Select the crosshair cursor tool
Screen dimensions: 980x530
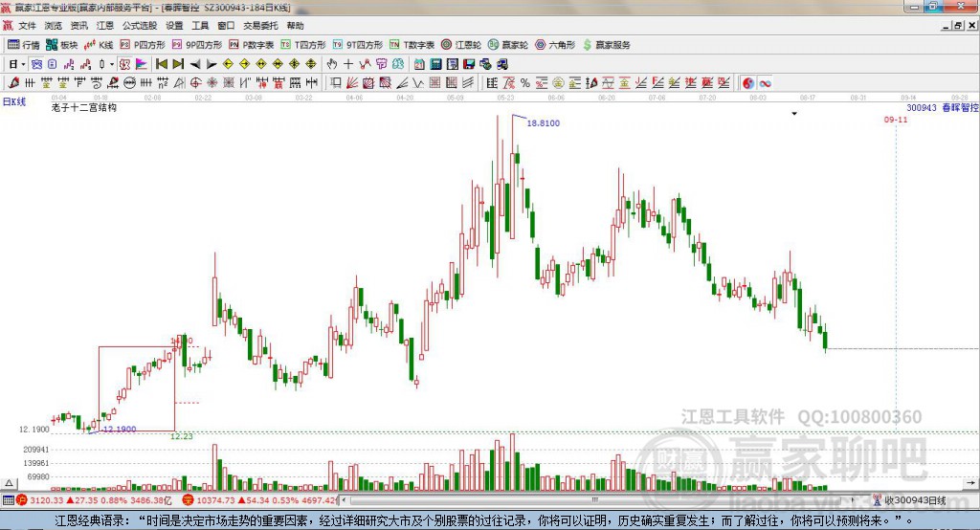pos(348,64)
